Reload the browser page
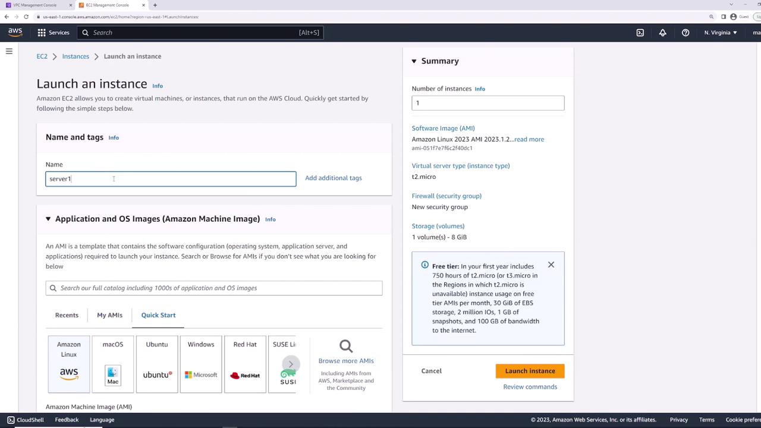Image resolution: width=761 pixels, height=428 pixels. tap(26, 17)
